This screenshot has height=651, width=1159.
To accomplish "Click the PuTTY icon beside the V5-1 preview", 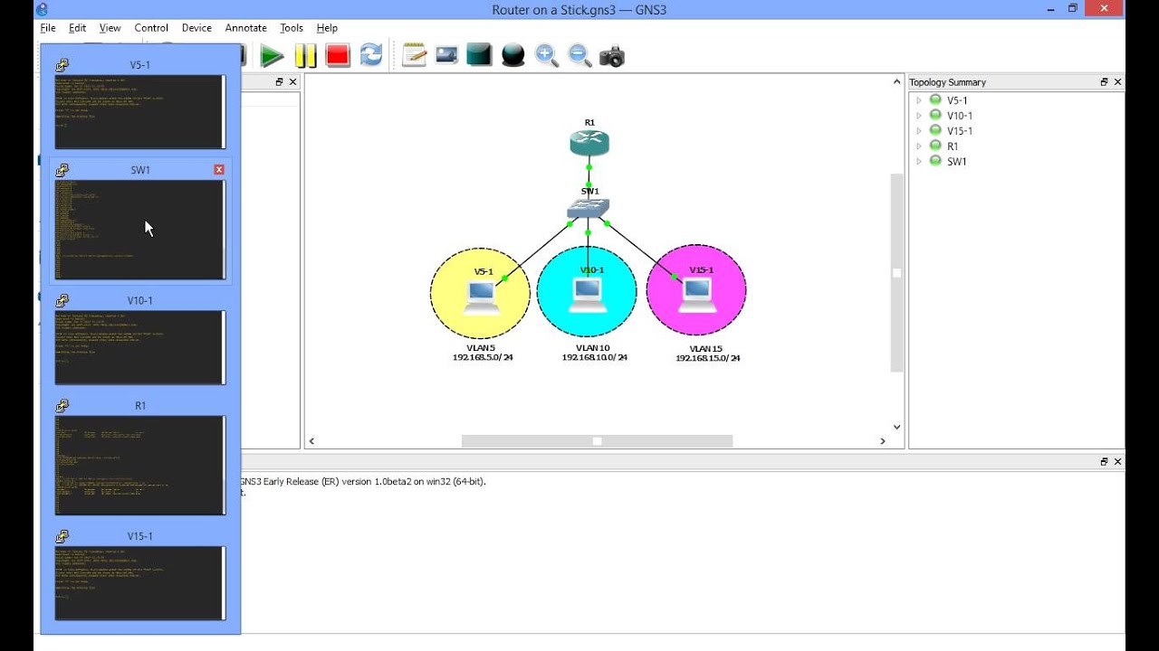I will [x=62, y=65].
